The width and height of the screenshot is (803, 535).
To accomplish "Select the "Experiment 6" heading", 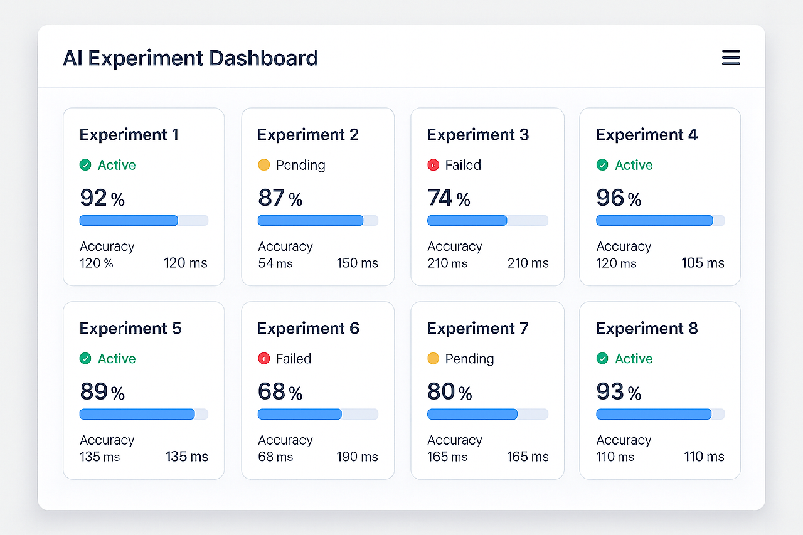I will click(309, 329).
